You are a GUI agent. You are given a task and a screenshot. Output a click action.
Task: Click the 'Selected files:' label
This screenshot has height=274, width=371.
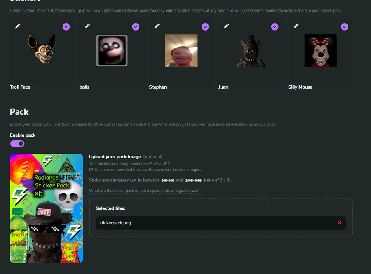pos(110,208)
